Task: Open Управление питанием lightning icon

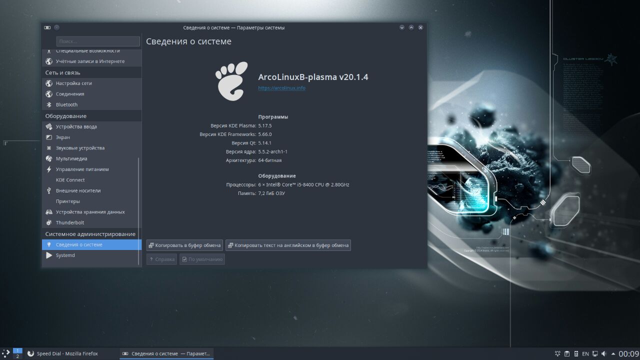Action: (x=49, y=169)
